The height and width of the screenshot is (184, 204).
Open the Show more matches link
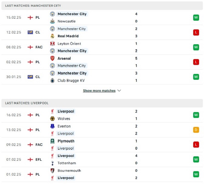click(99, 91)
